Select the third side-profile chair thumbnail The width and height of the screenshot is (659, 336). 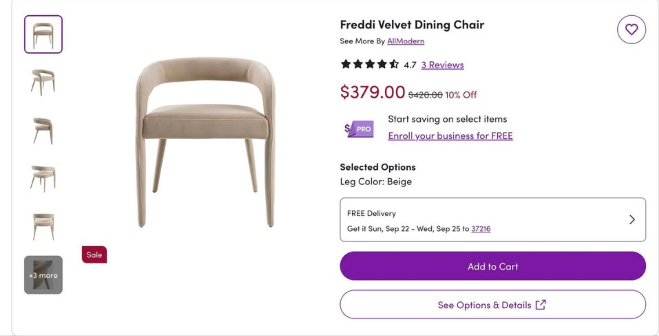coord(43,130)
